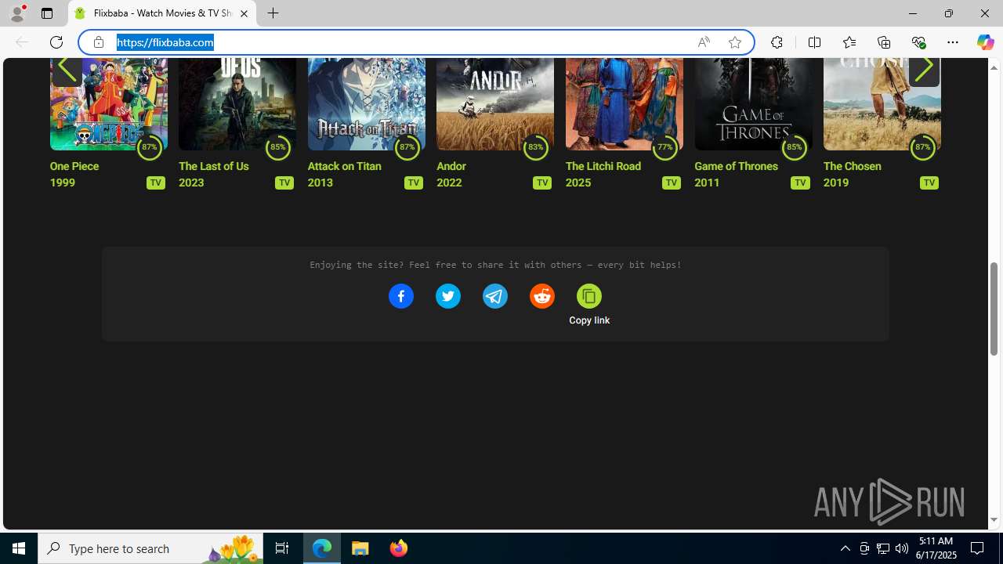Viewport: 1003px width, 564px height.
Task: Click 85% rating on Game of Thrones
Action: click(x=794, y=146)
